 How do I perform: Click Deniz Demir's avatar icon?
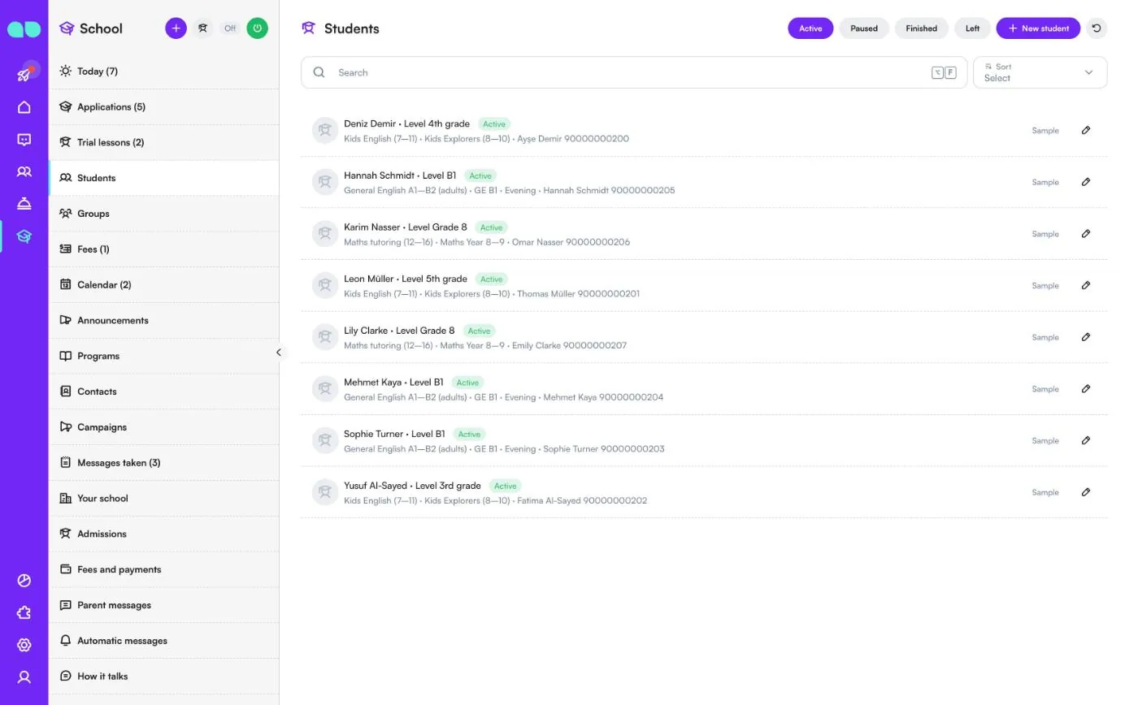(x=325, y=130)
